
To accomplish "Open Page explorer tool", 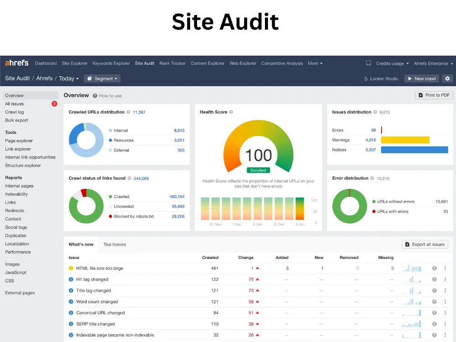I will (19, 140).
